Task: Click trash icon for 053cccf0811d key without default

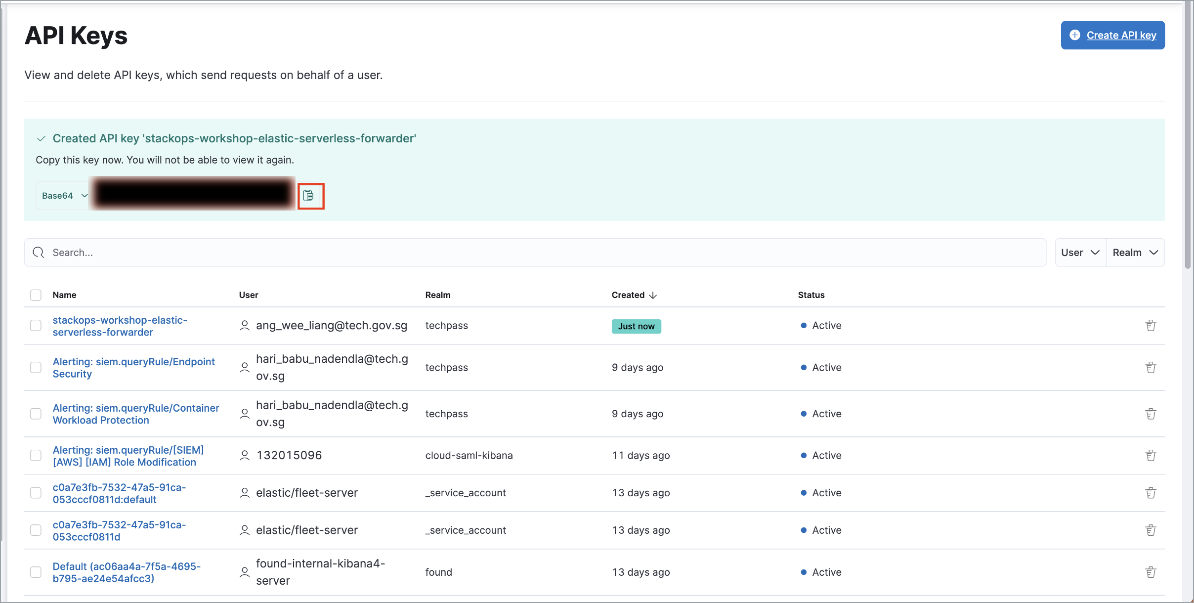Action: [x=1151, y=530]
